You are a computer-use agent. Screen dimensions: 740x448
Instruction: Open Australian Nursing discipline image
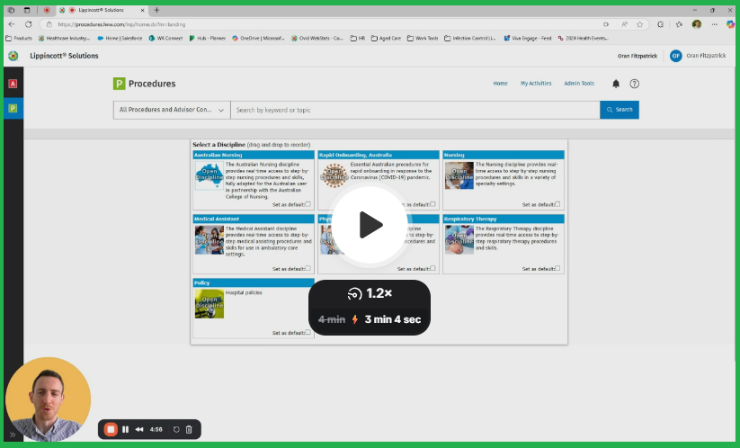click(x=209, y=175)
